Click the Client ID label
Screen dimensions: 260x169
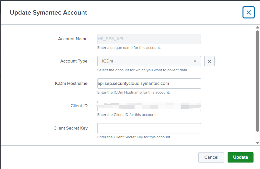[79, 106]
